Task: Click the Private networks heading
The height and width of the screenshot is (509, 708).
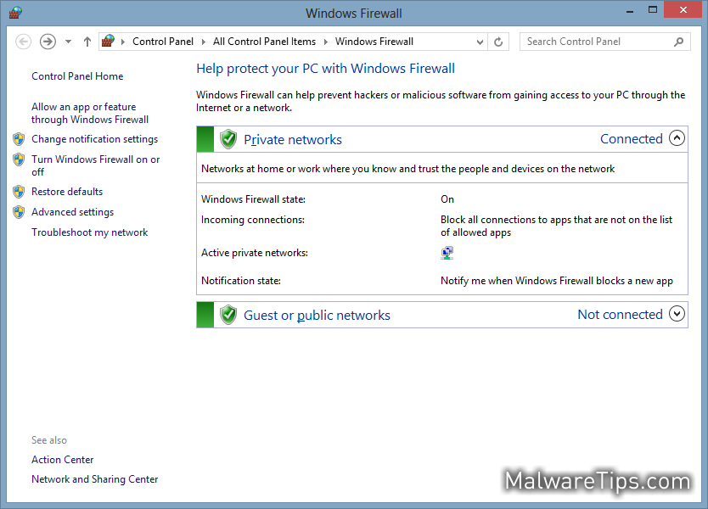Action: coord(293,140)
